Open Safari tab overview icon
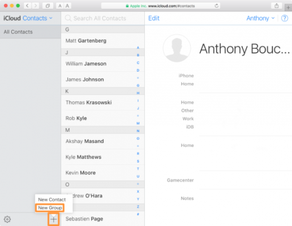The height and width of the screenshot is (226, 292). point(48,6)
